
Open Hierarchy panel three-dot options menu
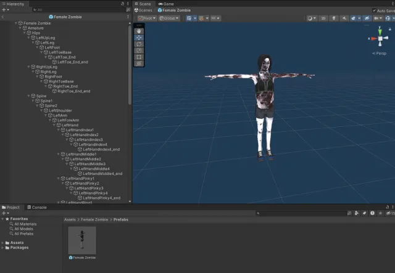pos(128,4)
